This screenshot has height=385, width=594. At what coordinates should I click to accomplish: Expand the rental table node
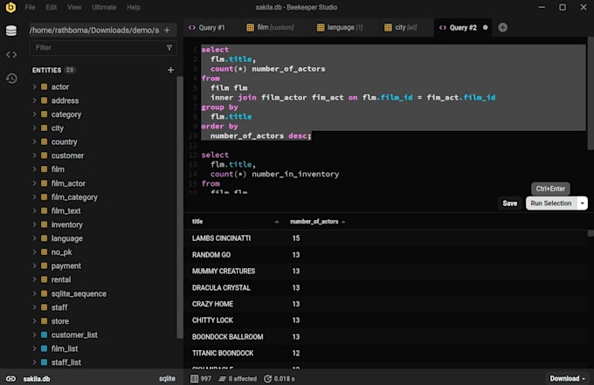34,279
